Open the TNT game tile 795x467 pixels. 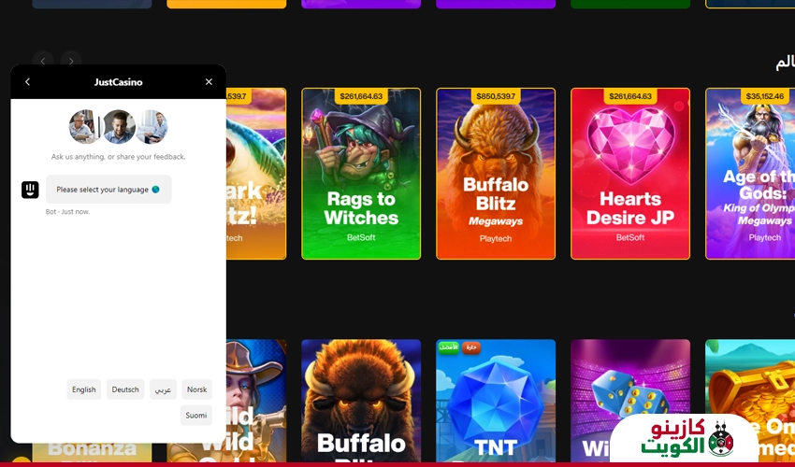pyautogui.click(x=496, y=402)
